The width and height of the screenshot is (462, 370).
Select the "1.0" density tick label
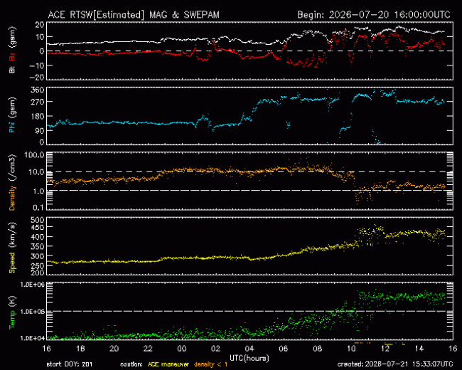[38, 191]
